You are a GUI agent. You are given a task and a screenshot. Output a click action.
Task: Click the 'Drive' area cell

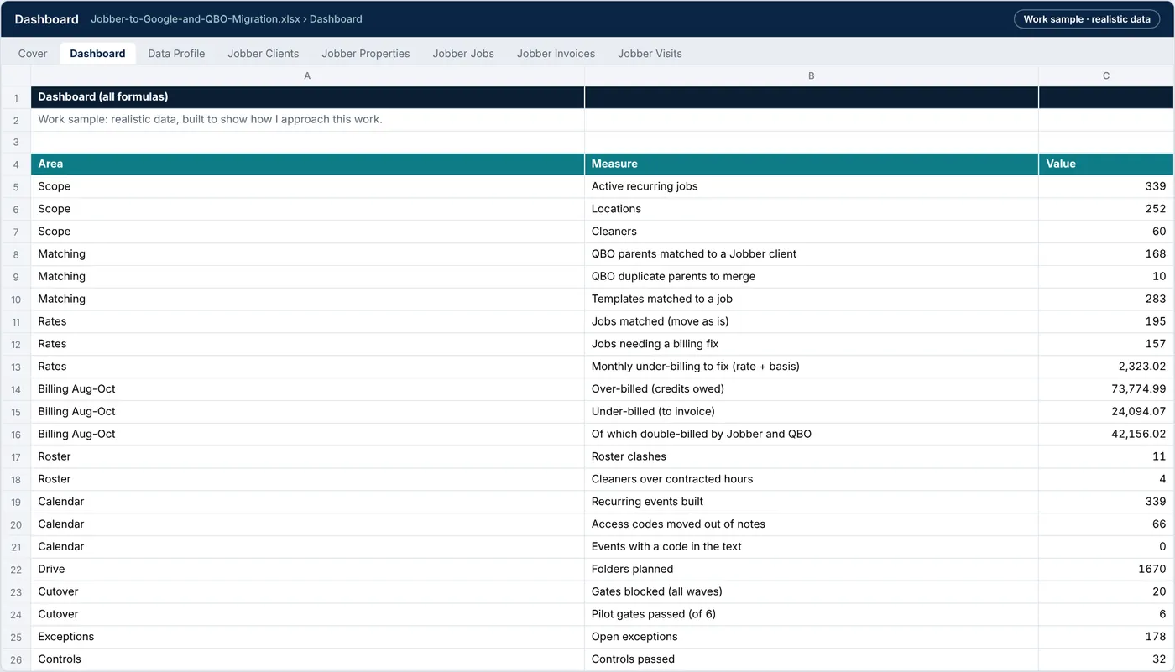(x=307, y=569)
